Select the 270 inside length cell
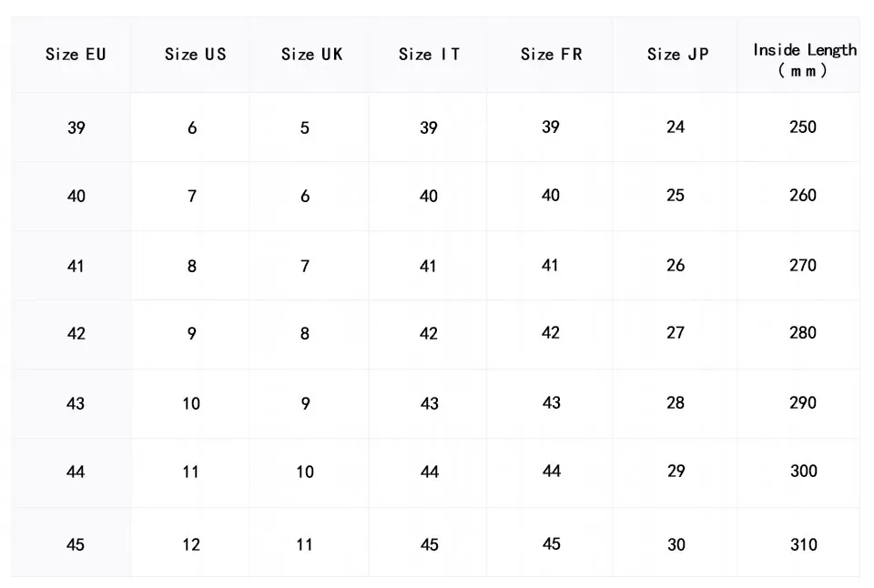The image size is (874, 588). pos(803,266)
